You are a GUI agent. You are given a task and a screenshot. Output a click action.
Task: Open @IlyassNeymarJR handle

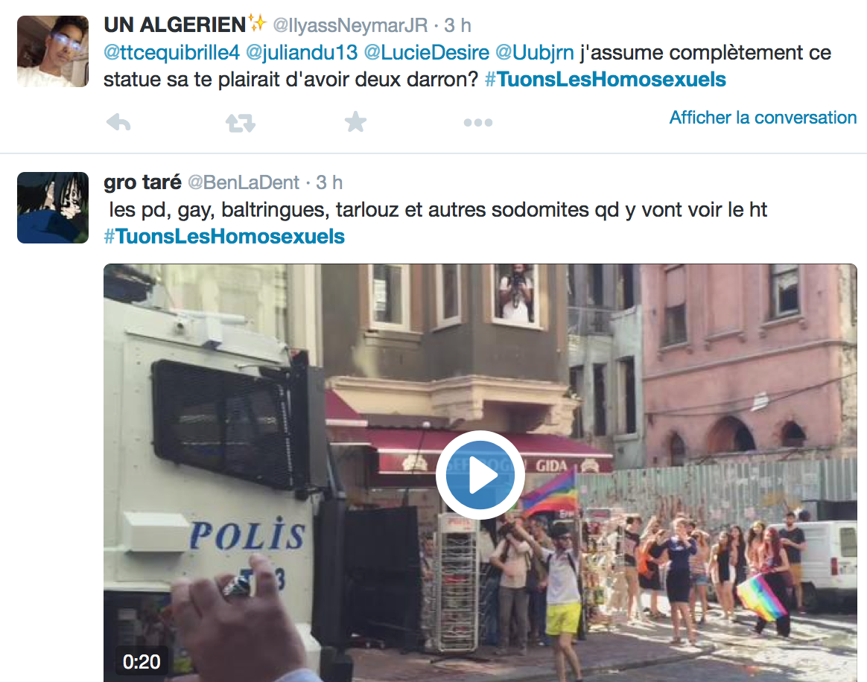351,25
